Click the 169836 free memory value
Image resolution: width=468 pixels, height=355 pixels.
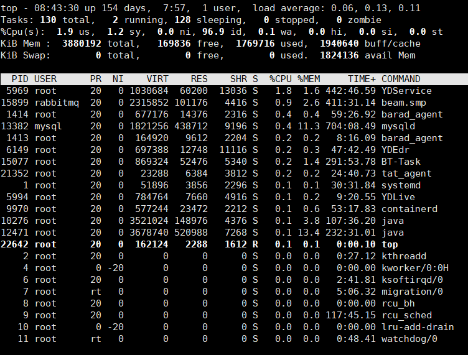[x=174, y=44]
